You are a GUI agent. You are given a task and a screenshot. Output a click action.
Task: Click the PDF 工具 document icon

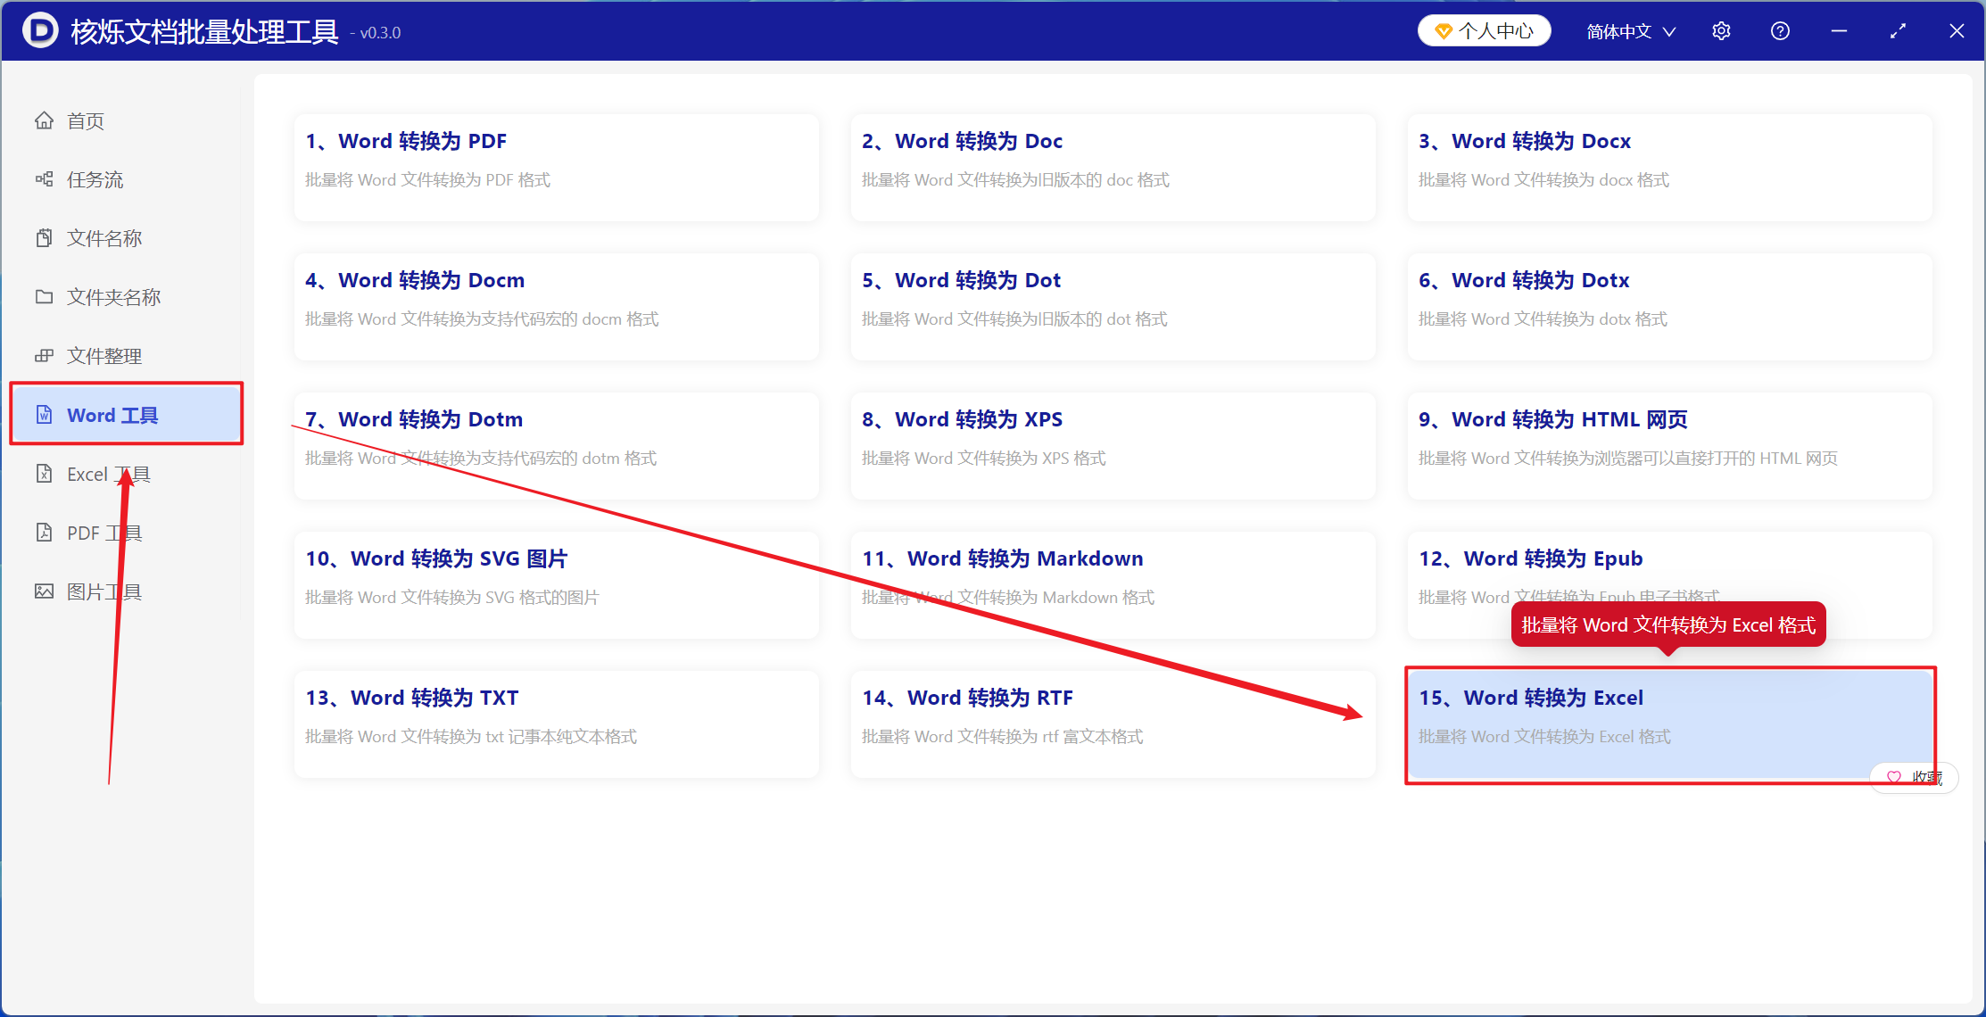[x=44, y=533]
